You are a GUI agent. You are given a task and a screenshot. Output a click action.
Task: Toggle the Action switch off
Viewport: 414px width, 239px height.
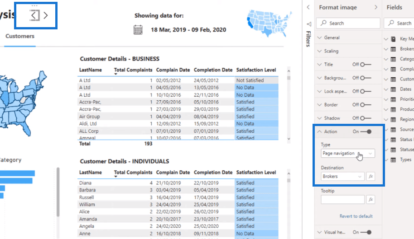(366, 131)
